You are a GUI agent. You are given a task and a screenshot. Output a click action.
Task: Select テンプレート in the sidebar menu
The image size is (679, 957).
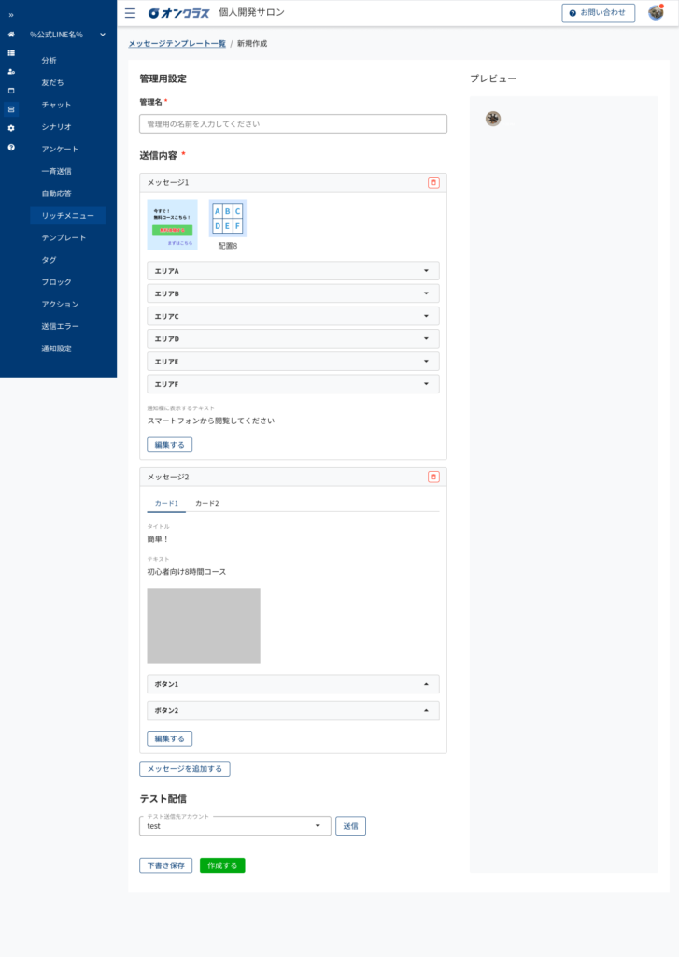[64, 237]
